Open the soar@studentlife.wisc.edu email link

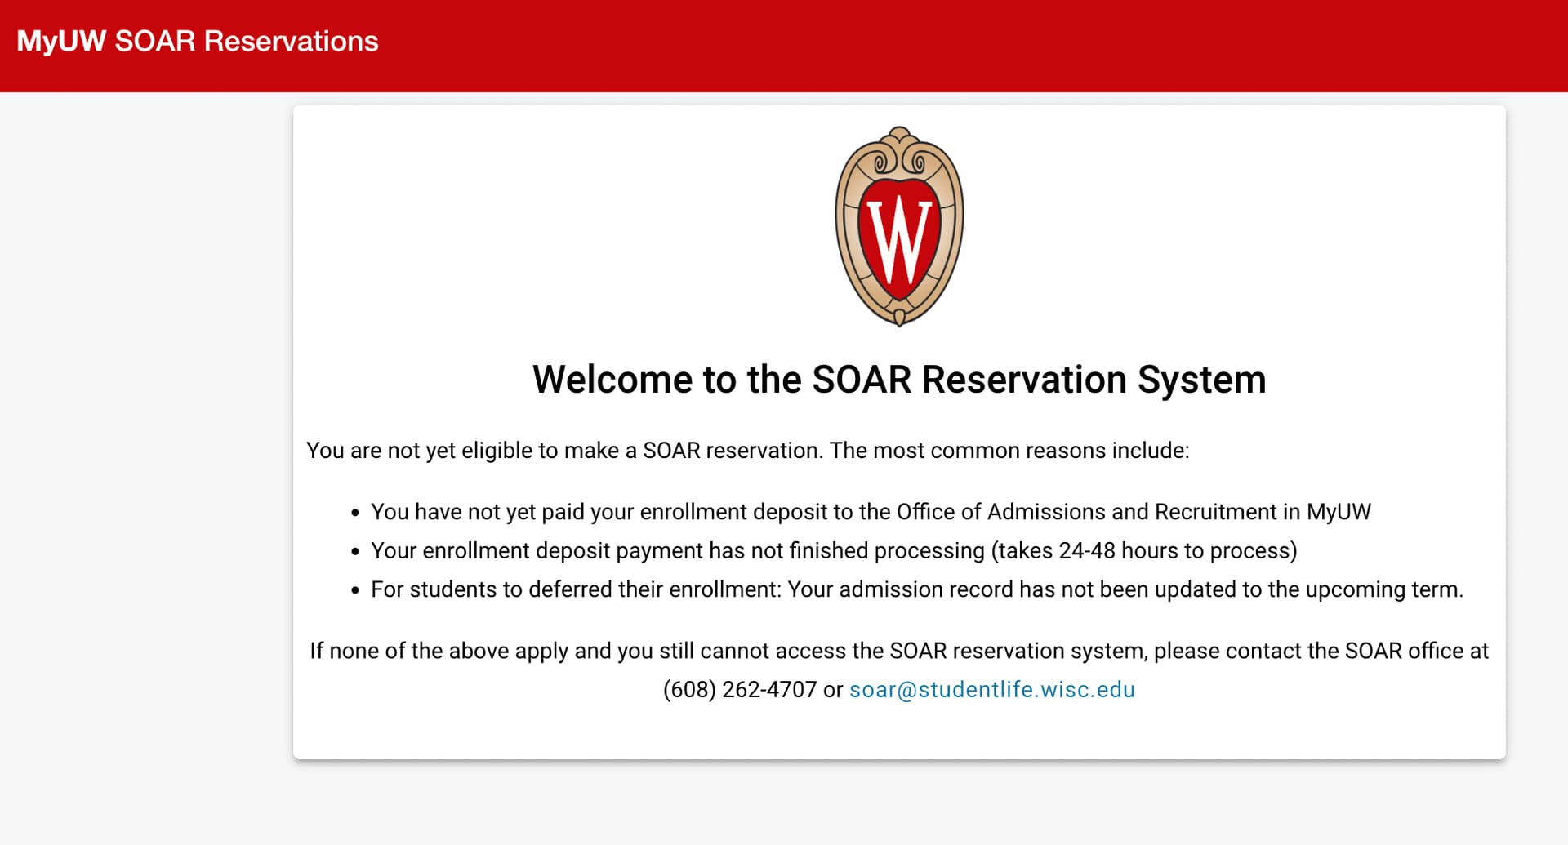point(992,689)
